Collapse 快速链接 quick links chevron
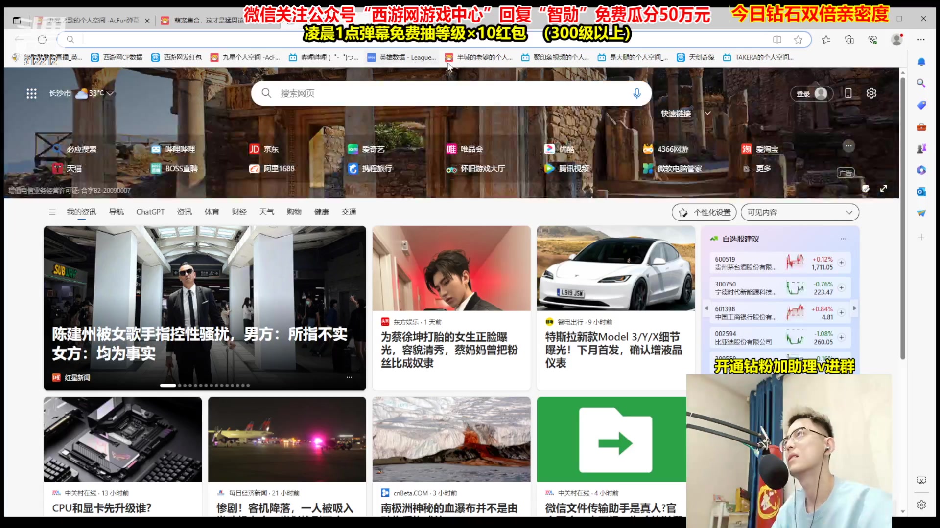Viewport: 940px width, 528px height. 707,113
